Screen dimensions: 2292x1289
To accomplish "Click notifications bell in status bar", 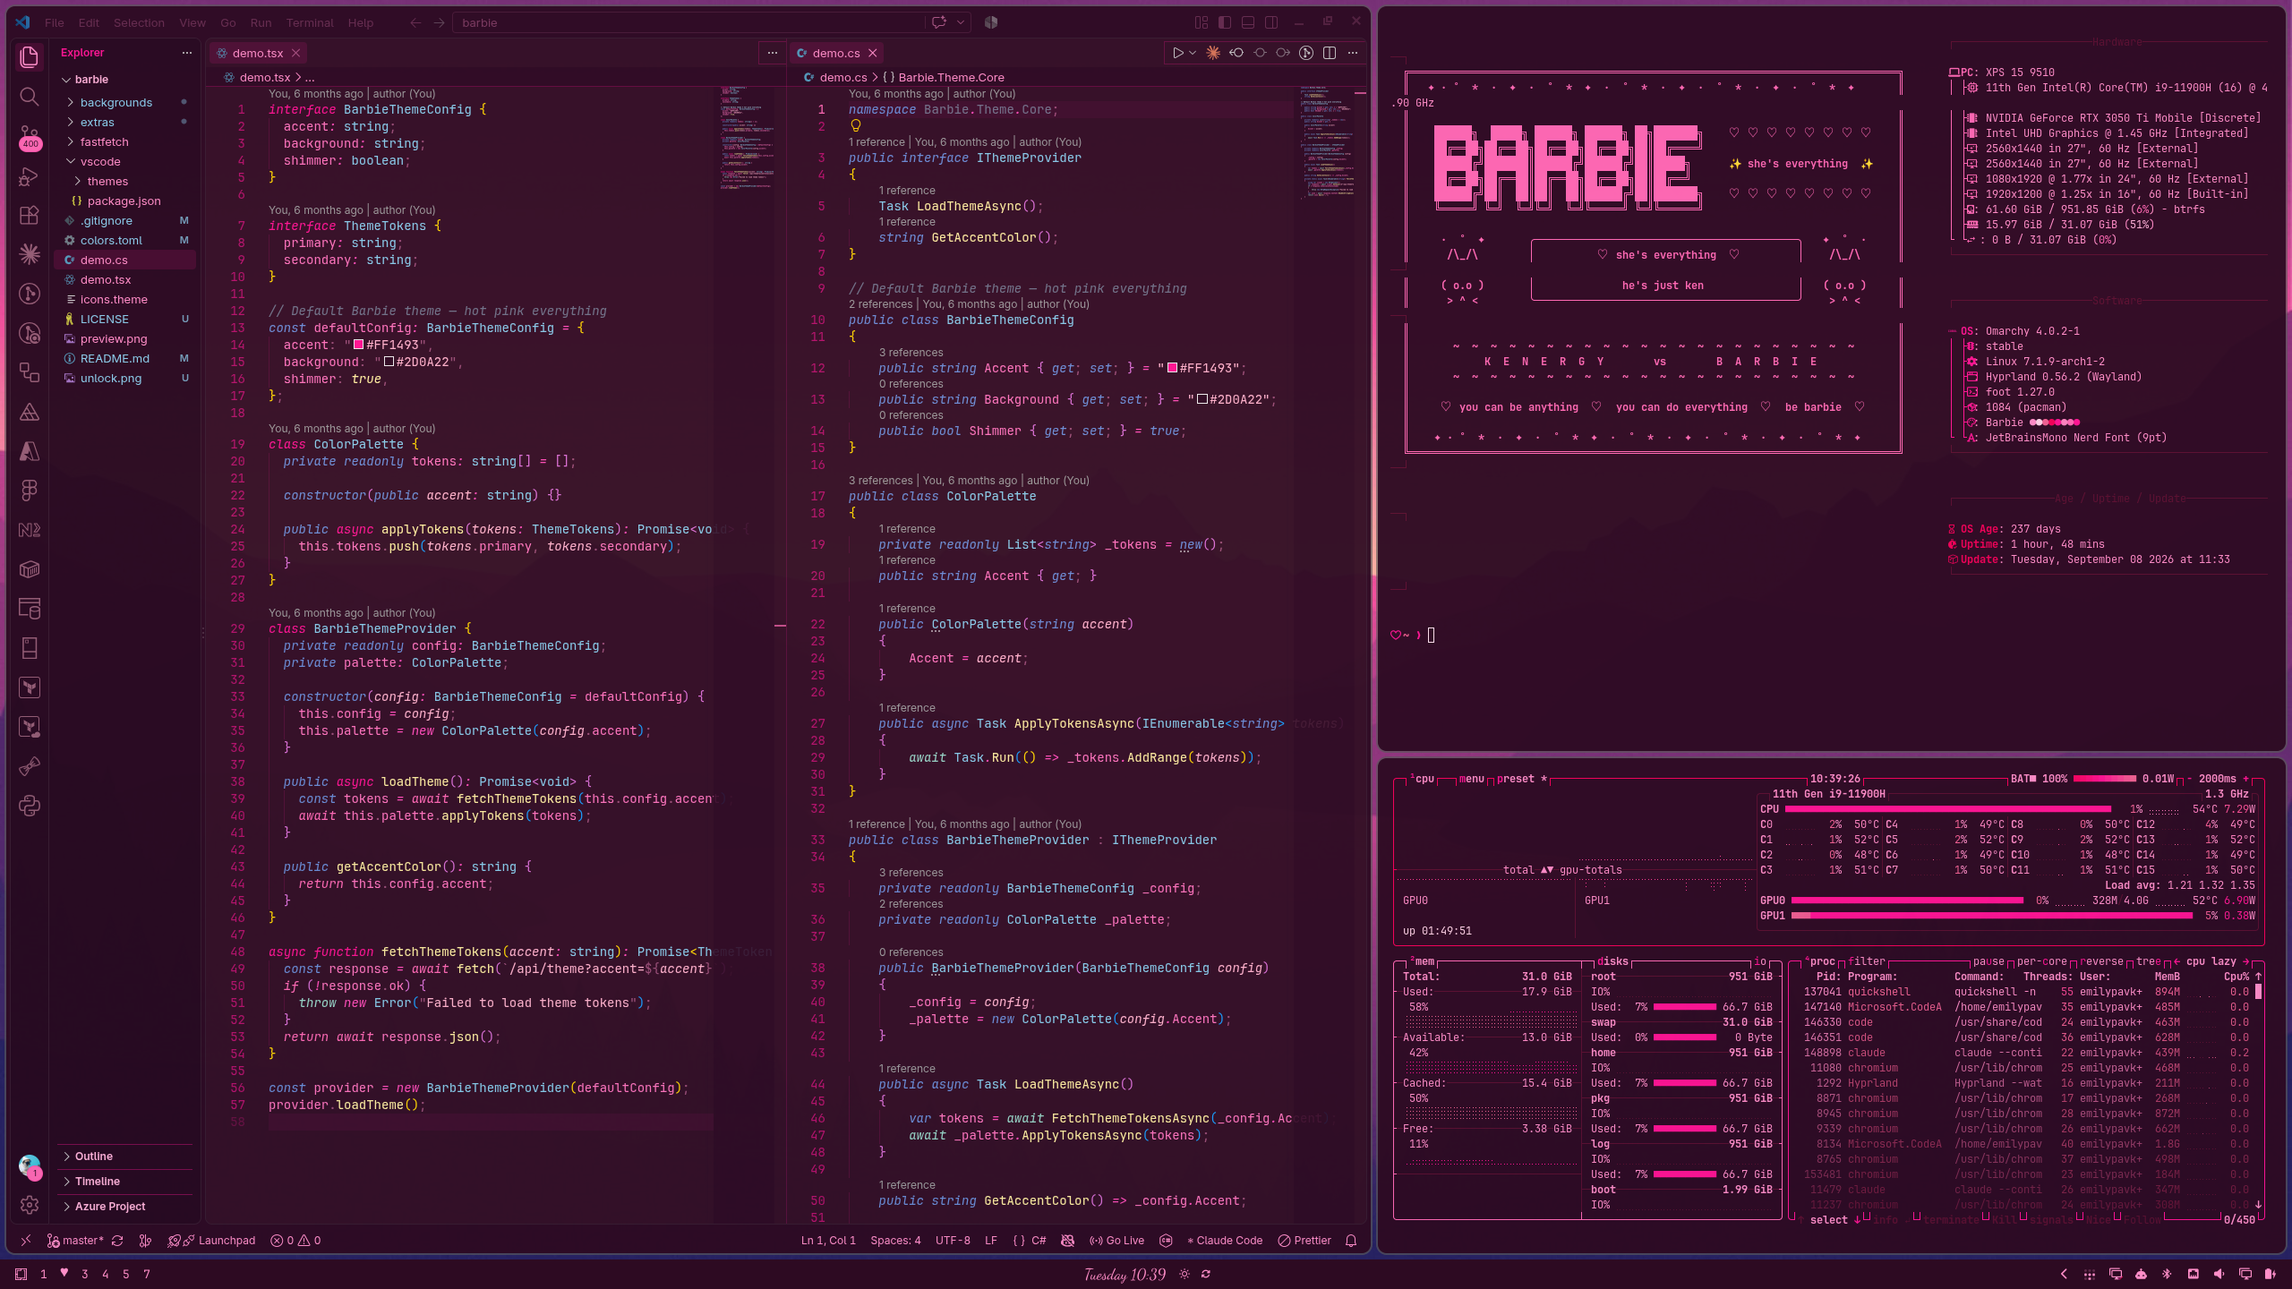I will (1351, 1241).
